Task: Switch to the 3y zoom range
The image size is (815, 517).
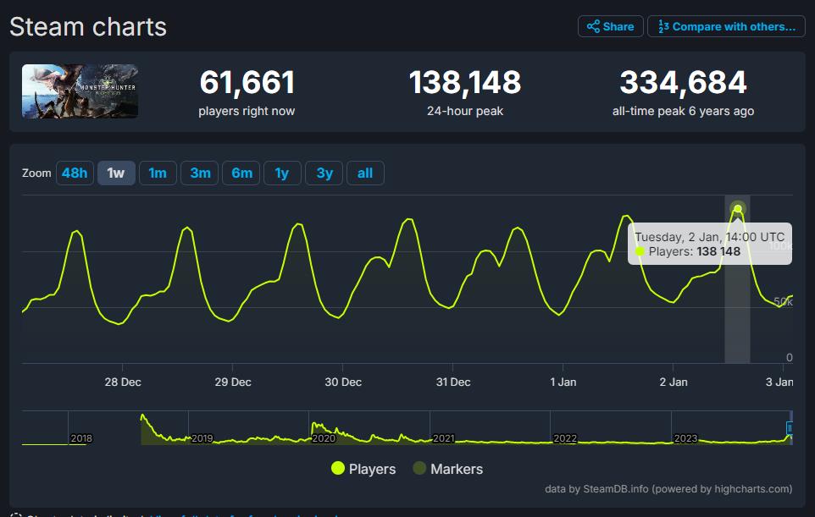Action: [324, 173]
